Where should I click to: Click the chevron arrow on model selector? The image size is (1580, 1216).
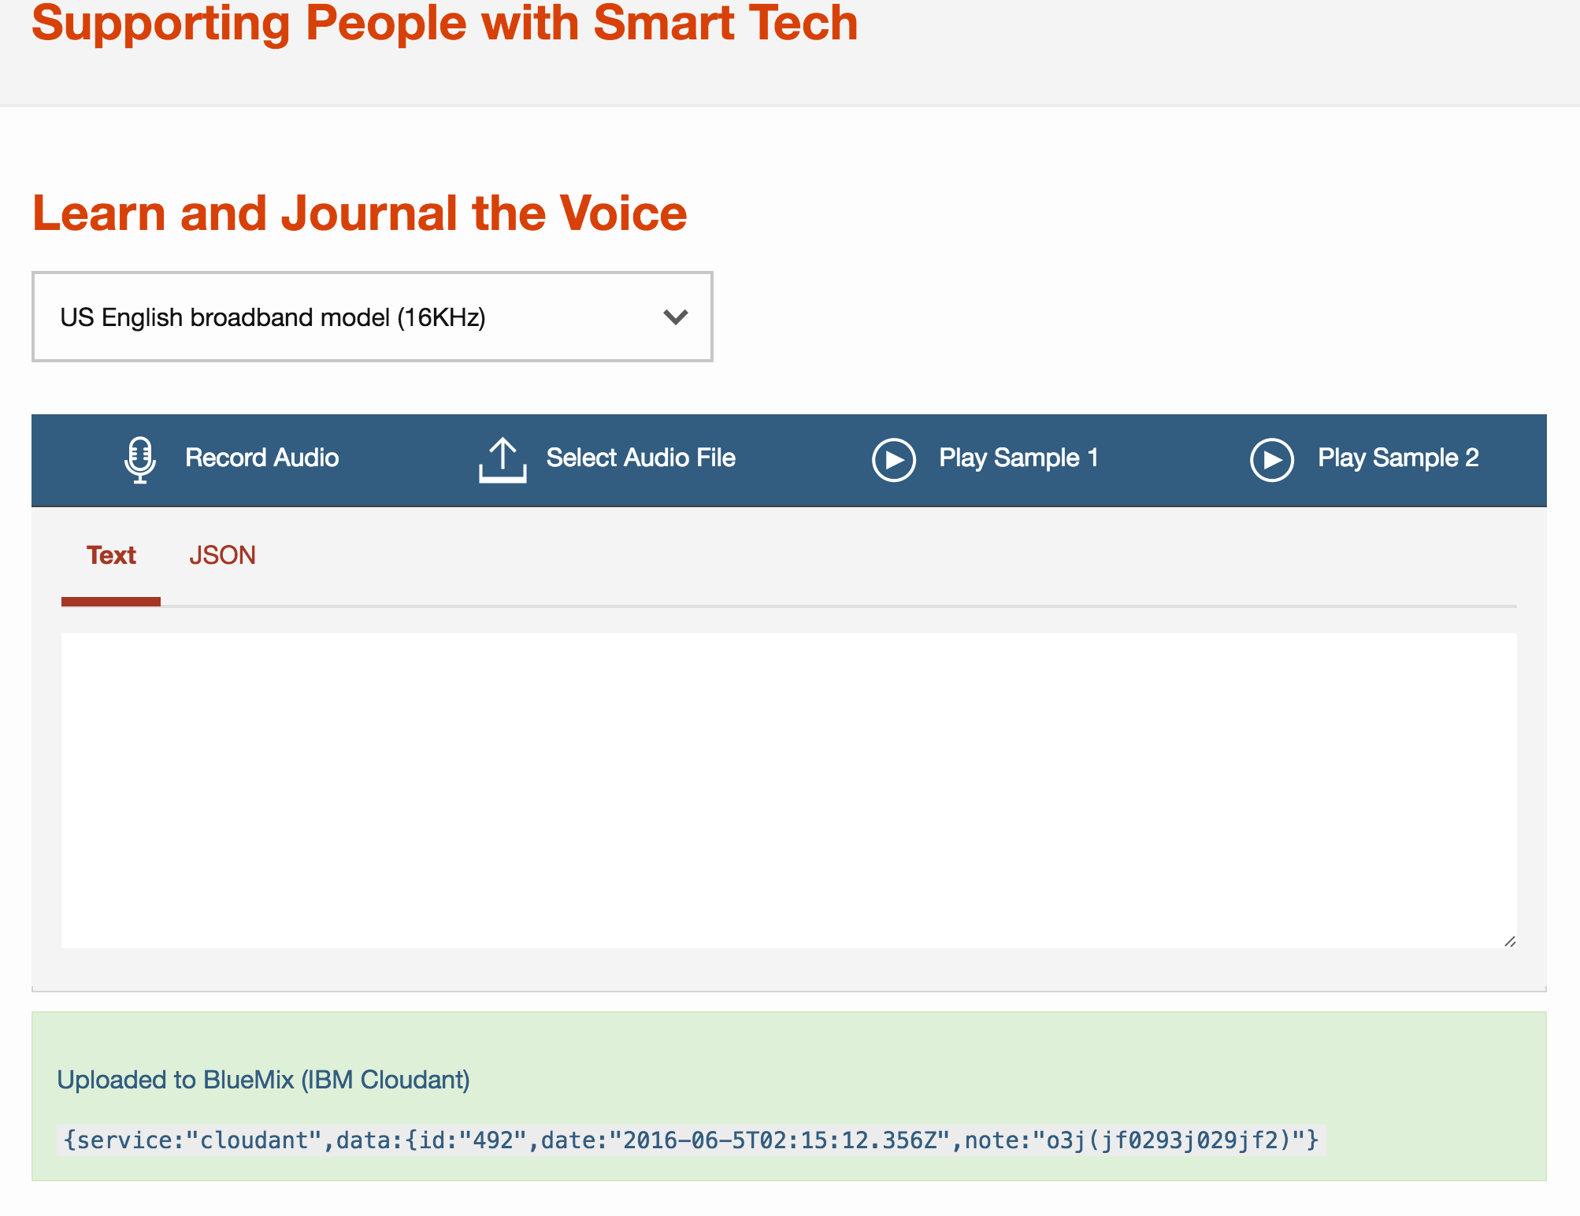tap(676, 317)
